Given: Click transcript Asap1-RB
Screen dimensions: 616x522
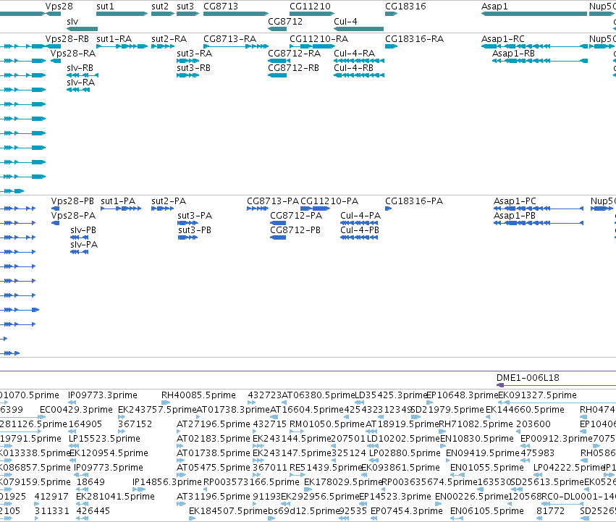Looking at the screenshot, I should 513,54.
